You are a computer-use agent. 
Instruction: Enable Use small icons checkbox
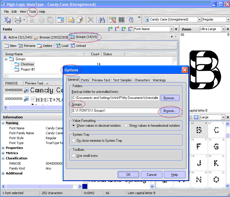74,156
